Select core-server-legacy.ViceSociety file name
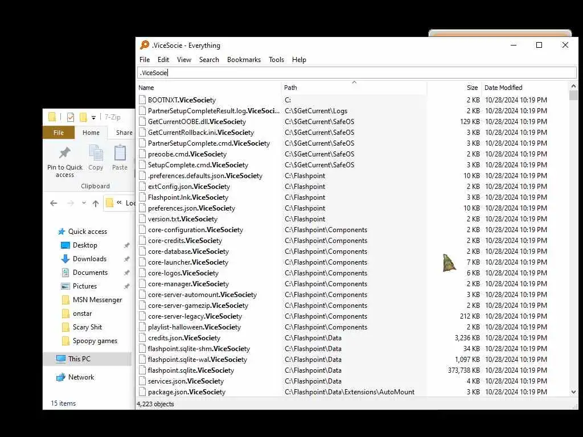 pyautogui.click(x=195, y=316)
